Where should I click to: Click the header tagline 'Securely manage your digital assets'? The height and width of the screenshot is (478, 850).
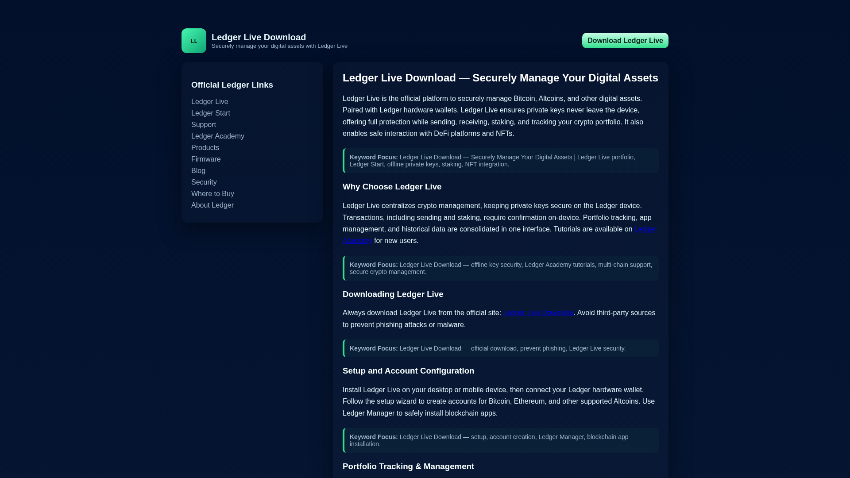(279, 46)
